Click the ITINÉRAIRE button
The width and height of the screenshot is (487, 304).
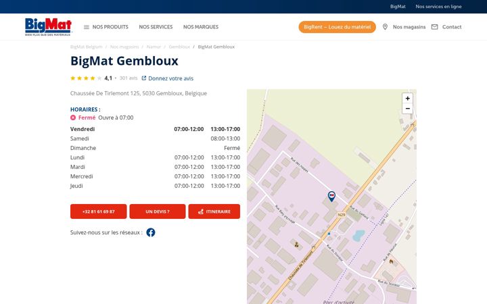point(214,211)
